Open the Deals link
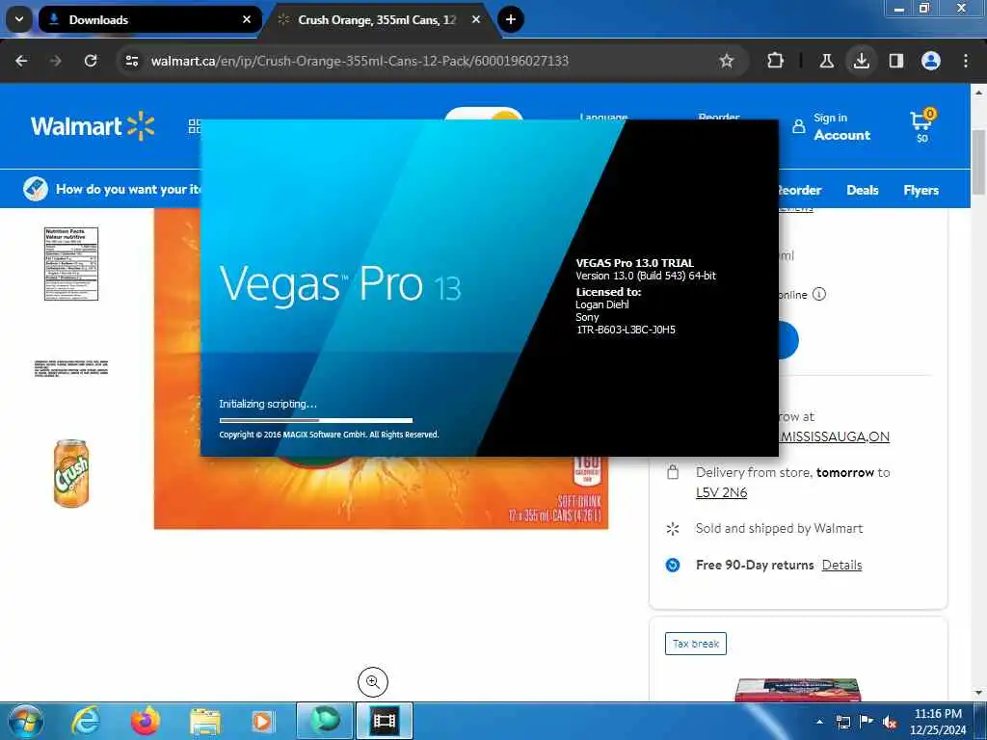The image size is (987, 740). pos(862,190)
